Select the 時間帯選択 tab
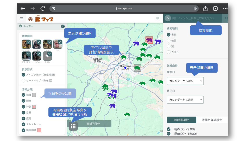Viewport: 250px width, 141px height. pos(182,120)
